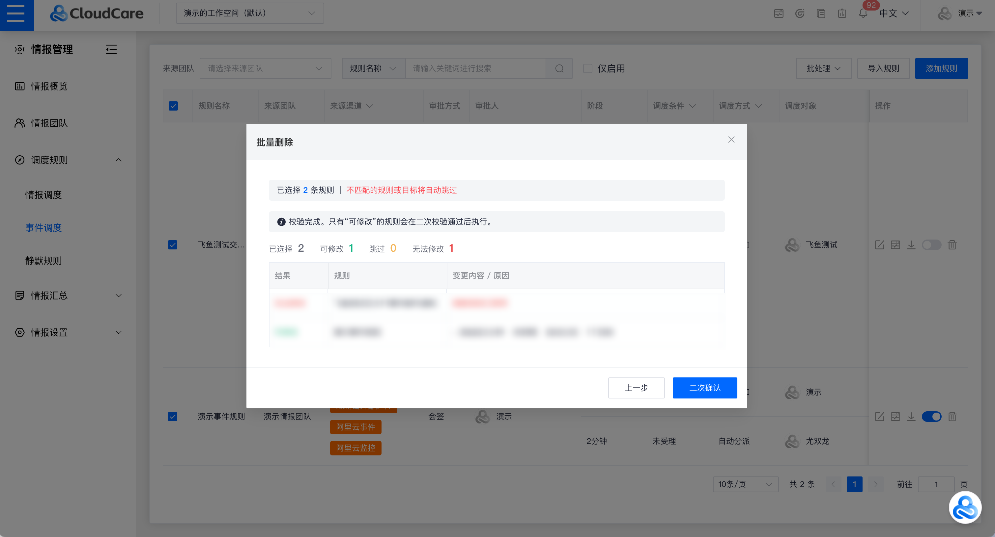Turn off the 演示事件规则 enable switch
995x537 pixels.
coord(931,416)
